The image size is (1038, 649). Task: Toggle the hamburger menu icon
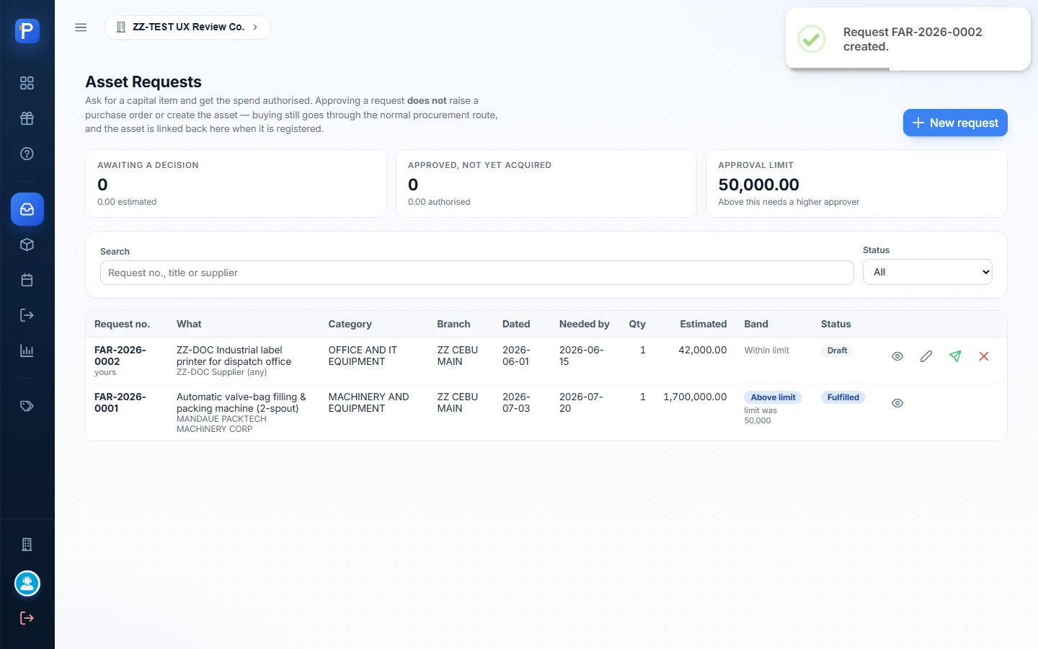click(81, 27)
